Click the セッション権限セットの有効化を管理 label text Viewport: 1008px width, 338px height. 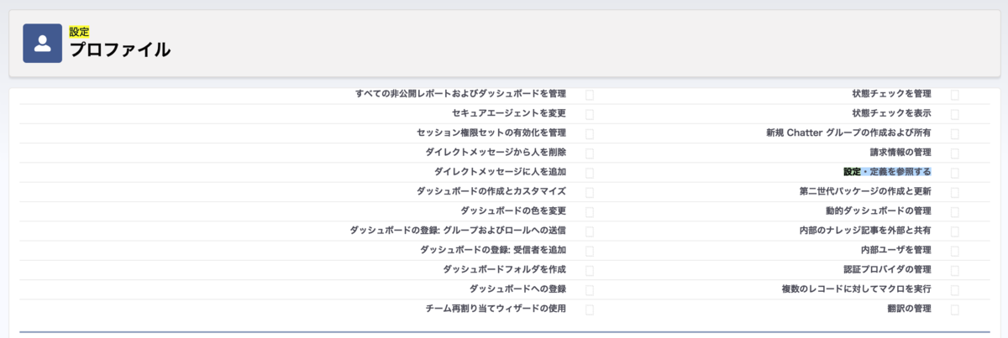[491, 133]
